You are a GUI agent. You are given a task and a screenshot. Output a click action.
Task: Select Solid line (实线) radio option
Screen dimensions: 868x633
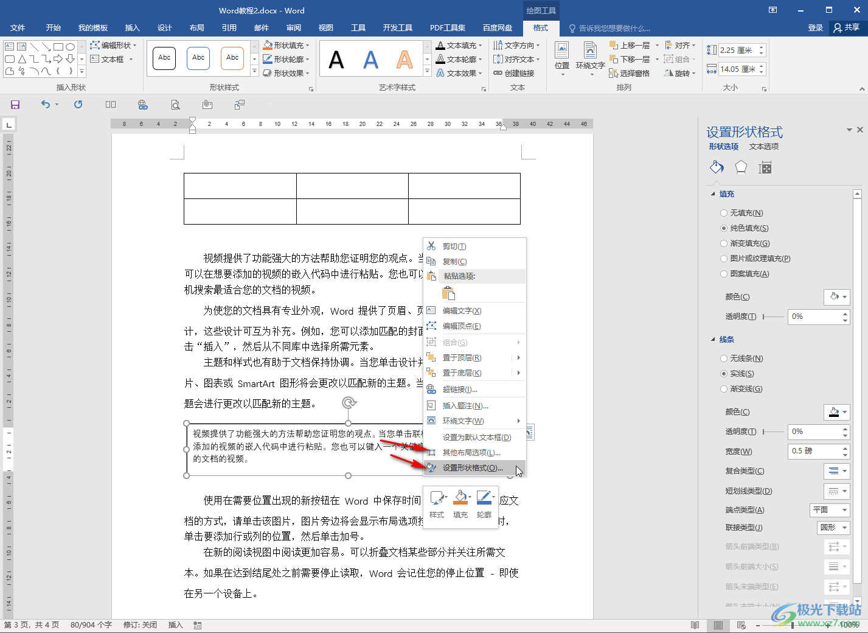[737, 374]
